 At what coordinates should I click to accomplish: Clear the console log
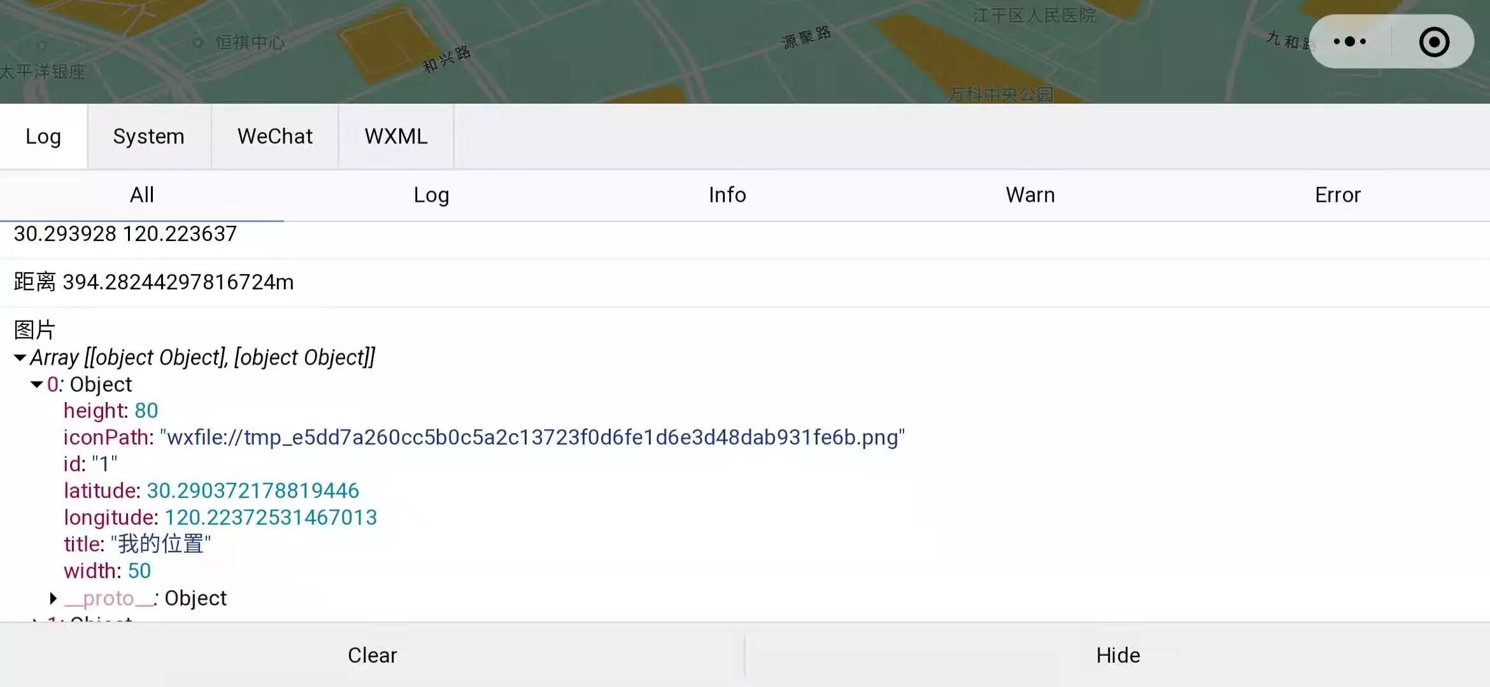(x=372, y=655)
